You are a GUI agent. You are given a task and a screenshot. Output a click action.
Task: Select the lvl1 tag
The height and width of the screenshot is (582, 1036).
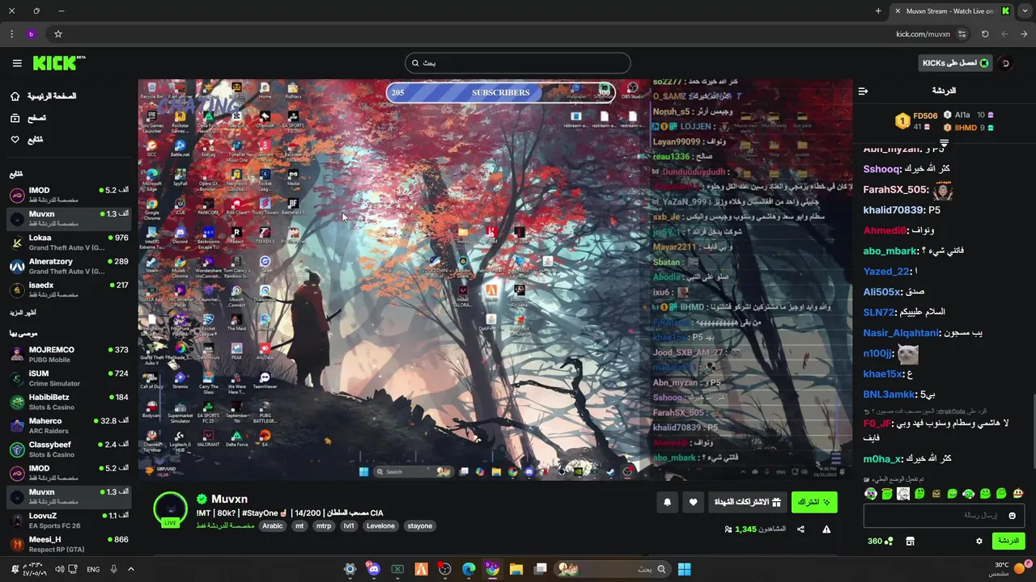[x=349, y=526]
